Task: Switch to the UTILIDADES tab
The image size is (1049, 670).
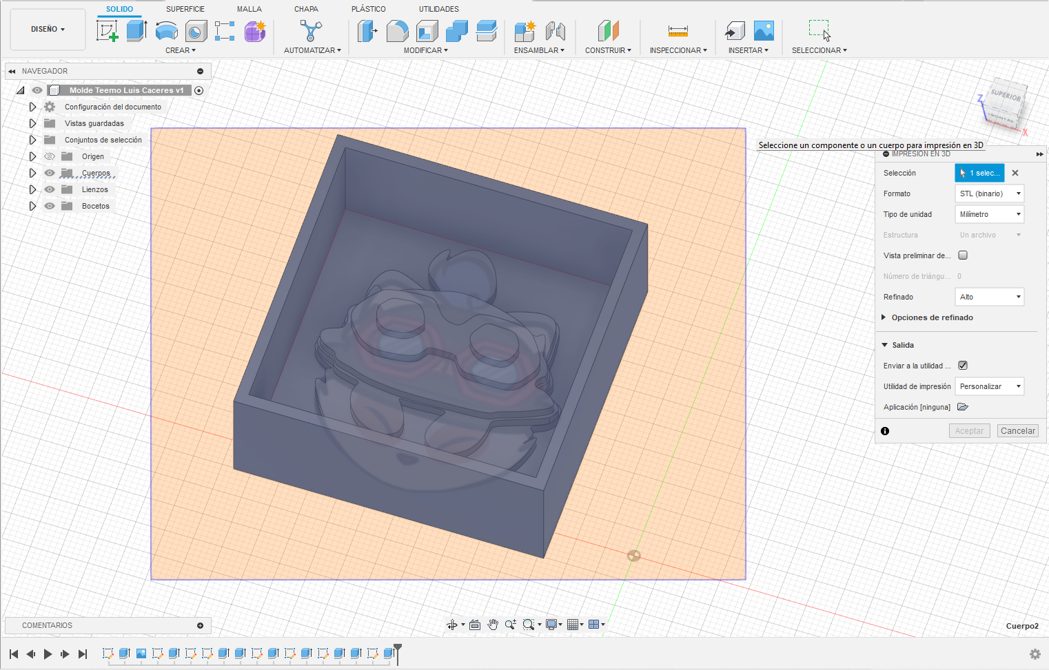Action: (439, 9)
